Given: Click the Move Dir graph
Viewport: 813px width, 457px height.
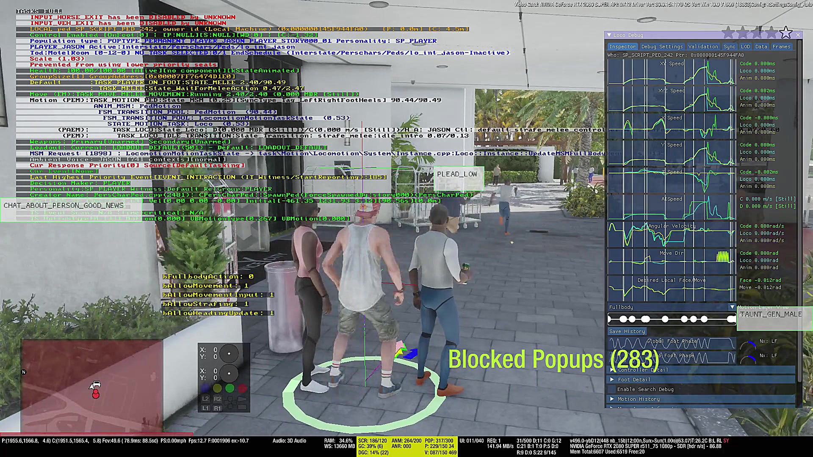Looking at the screenshot, I should pos(672,262).
